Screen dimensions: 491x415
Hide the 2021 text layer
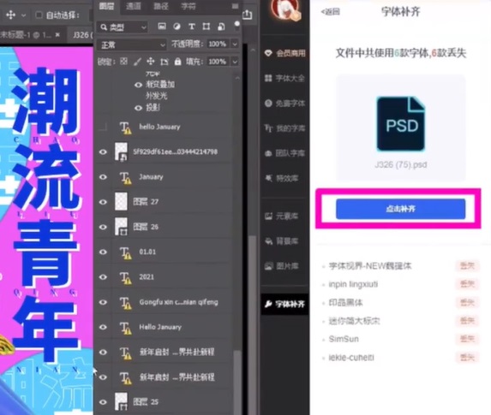pyautogui.click(x=103, y=277)
